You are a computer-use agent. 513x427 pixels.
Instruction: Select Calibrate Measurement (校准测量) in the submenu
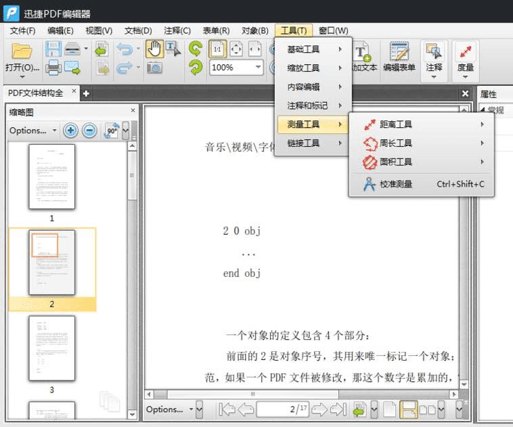coord(422,184)
